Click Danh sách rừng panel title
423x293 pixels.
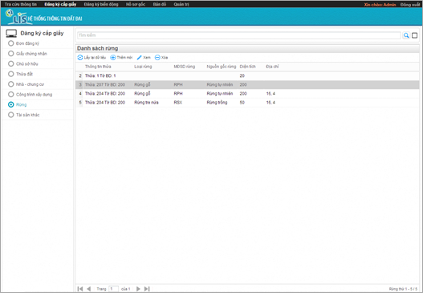[x=97, y=48]
